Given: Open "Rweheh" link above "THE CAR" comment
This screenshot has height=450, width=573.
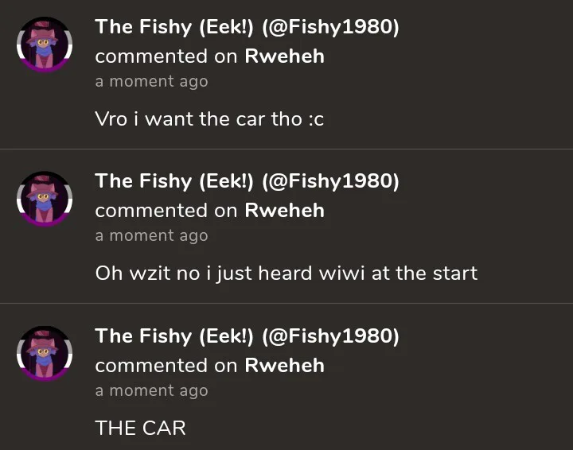Looking at the screenshot, I should pyautogui.click(x=284, y=366).
